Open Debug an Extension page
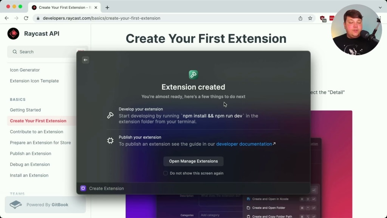The image size is (387, 218). [x=30, y=164]
